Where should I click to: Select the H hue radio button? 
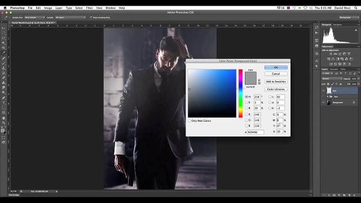246,97
